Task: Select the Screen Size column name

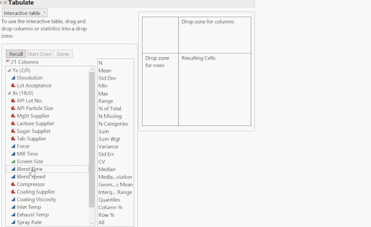Action: tap(30, 161)
